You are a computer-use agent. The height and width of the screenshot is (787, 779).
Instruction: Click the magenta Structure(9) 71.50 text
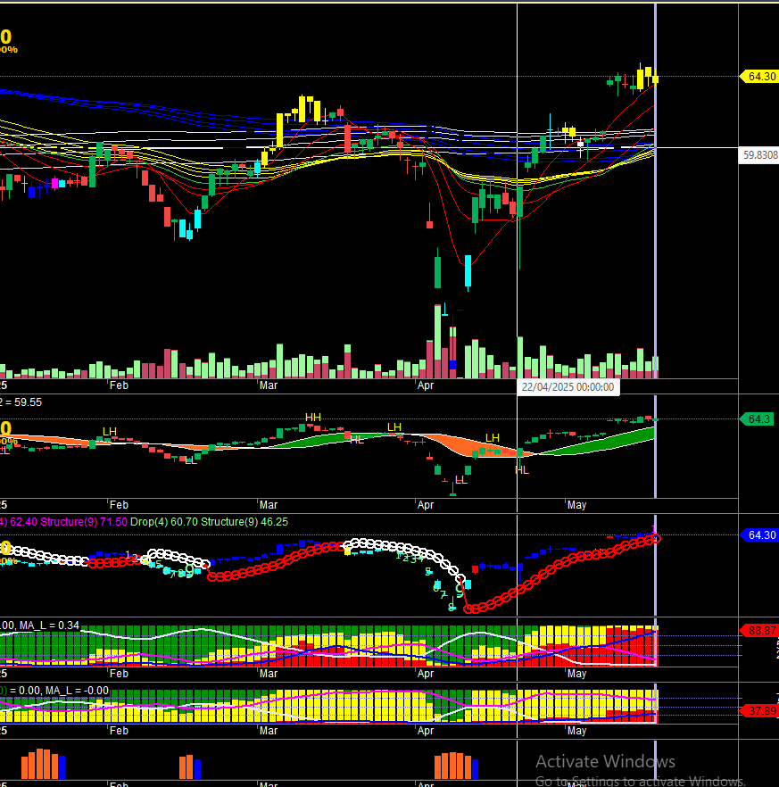[84, 522]
